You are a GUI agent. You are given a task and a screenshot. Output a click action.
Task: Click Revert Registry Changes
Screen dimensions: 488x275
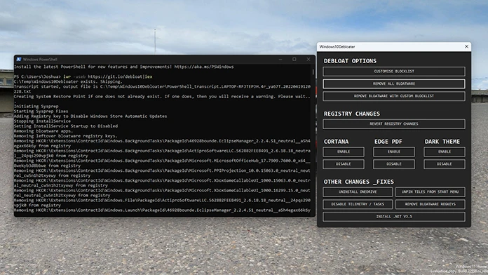[394, 124]
